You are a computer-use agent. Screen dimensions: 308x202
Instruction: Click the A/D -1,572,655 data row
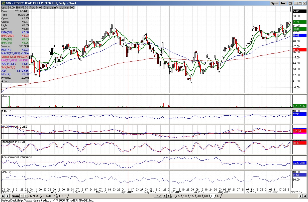point(15,71)
